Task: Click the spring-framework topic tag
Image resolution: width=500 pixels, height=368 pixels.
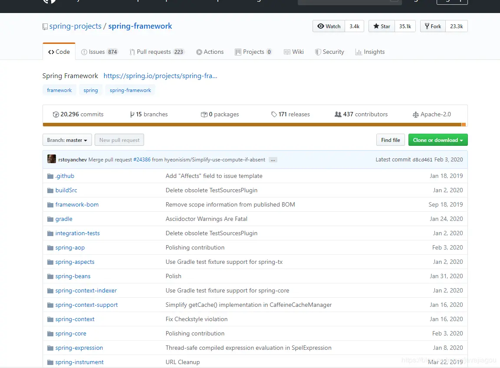Action: [130, 90]
